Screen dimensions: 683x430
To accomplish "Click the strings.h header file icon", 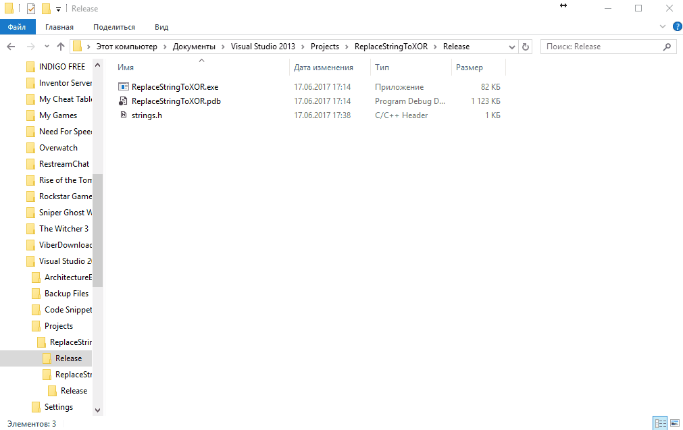I will click(123, 115).
